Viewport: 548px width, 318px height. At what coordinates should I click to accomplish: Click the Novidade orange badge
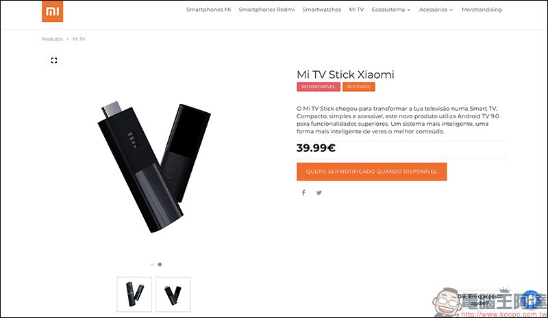(x=358, y=87)
